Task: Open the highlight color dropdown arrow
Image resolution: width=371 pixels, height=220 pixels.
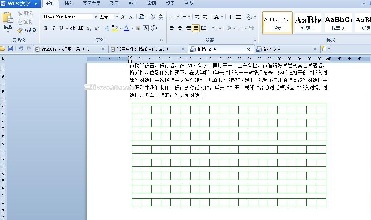Action: point(120,28)
